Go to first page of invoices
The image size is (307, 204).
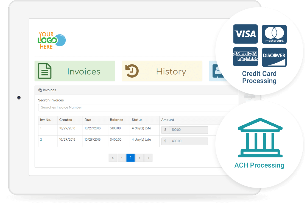pos(113,158)
